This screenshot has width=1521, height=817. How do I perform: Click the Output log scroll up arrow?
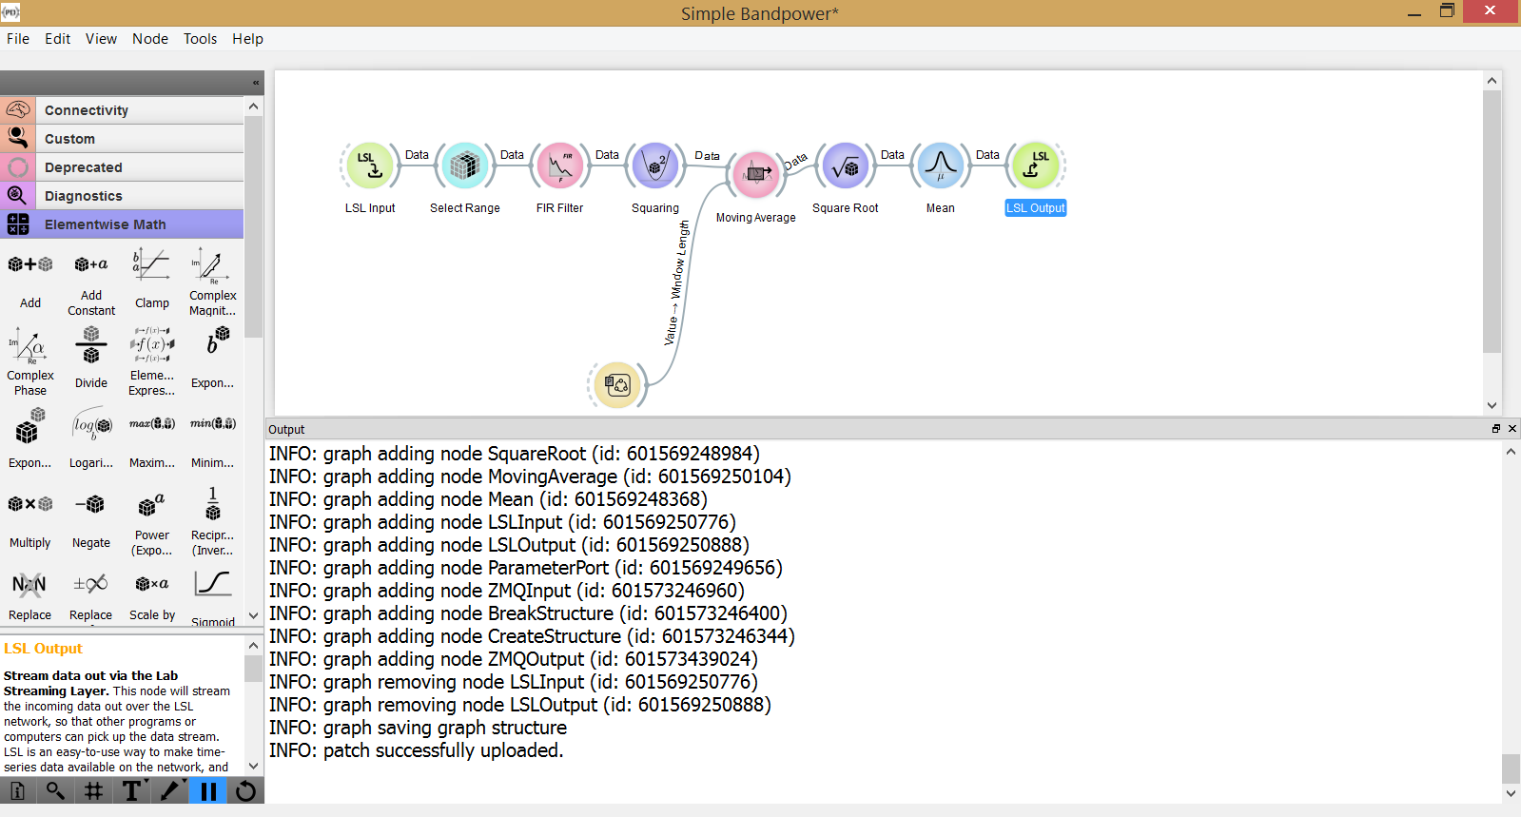pyautogui.click(x=1511, y=452)
